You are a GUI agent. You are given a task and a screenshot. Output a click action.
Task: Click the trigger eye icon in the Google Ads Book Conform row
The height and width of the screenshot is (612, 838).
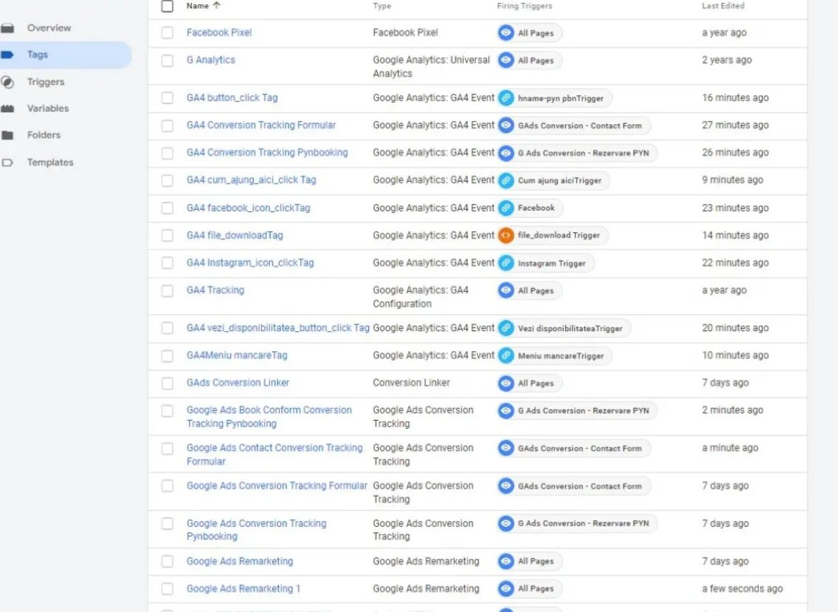[x=506, y=411]
